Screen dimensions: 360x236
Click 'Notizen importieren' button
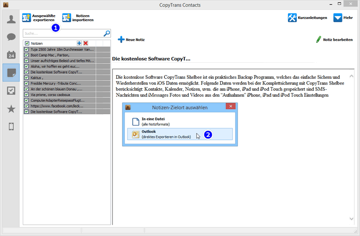point(78,18)
